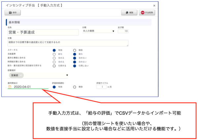Remove the 営業部 department tag
The width and height of the screenshot is (198, 140).
pyautogui.click(x=21, y=75)
